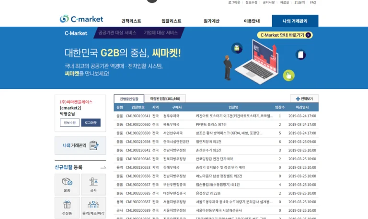Open bid CM1903200687 서울지방우정청
The width and height of the screenshot is (368, 219).
[x=216, y=202]
